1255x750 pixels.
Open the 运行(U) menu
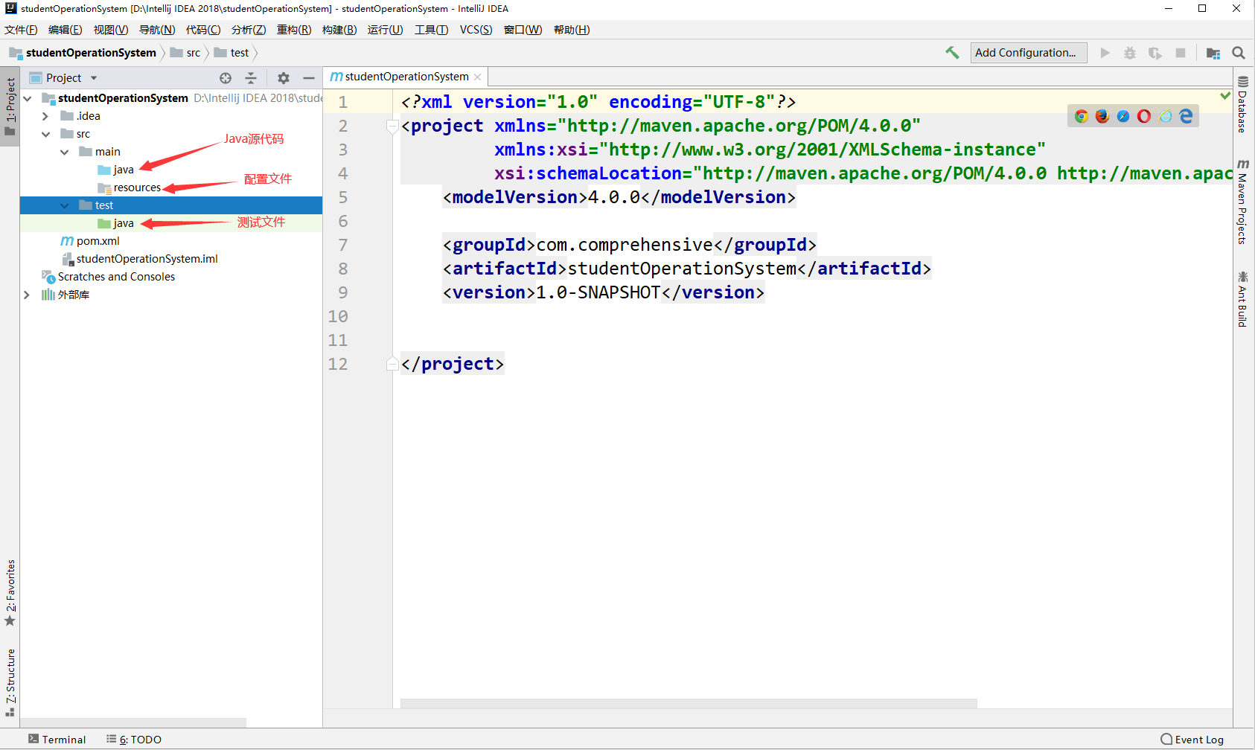click(x=386, y=30)
